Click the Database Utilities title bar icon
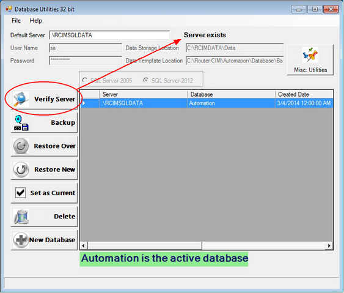Viewport: 344px width, 293px height. click(9, 9)
